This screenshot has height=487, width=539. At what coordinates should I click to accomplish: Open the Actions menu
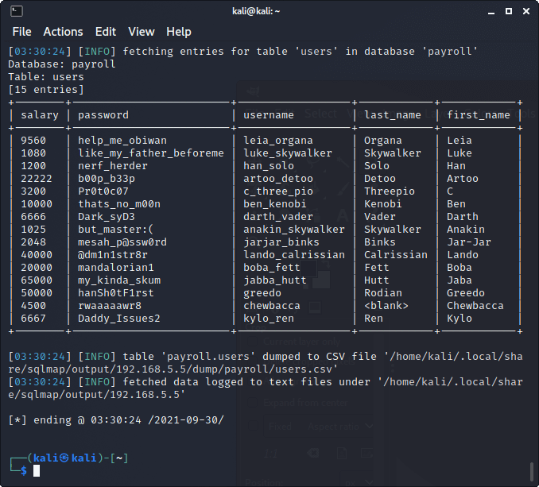pos(64,32)
